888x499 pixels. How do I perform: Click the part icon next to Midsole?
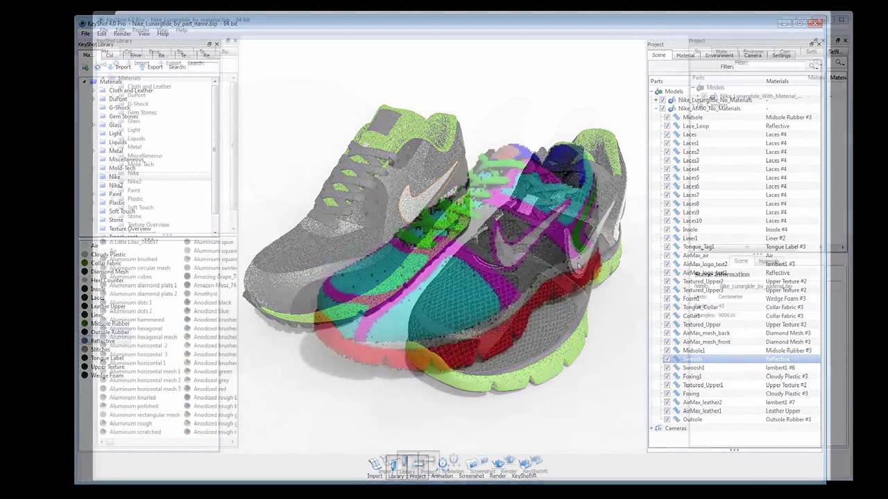[x=676, y=117]
